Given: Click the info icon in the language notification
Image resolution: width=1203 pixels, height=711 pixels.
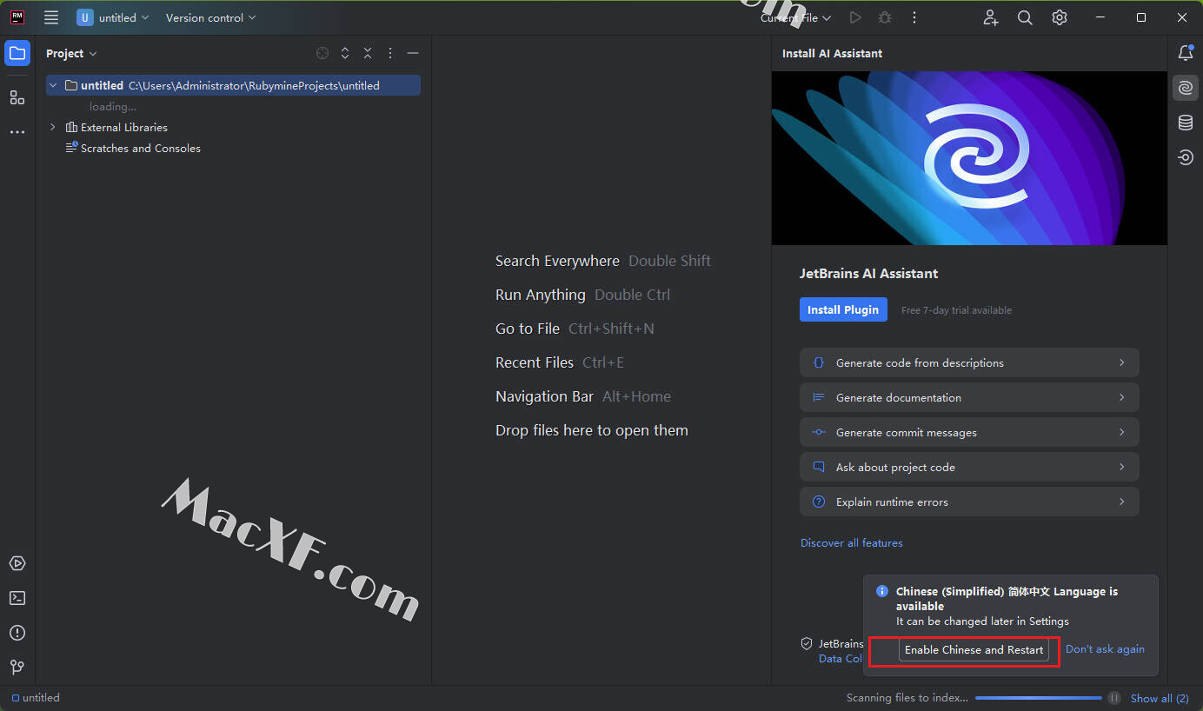Looking at the screenshot, I should (x=881, y=591).
